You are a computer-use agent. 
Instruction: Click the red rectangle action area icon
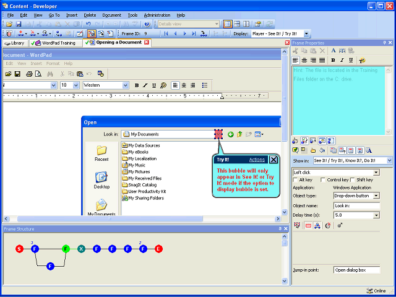308,225
